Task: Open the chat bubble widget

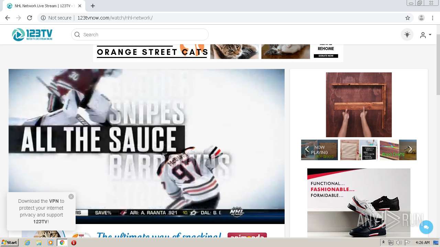Action: point(426,227)
